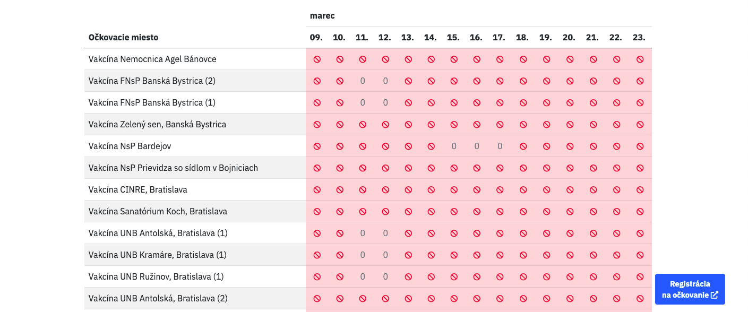Select the 'Očkovacie miesto' column header
This screenshot has width=748, height=312.
[x=123, y=38]
